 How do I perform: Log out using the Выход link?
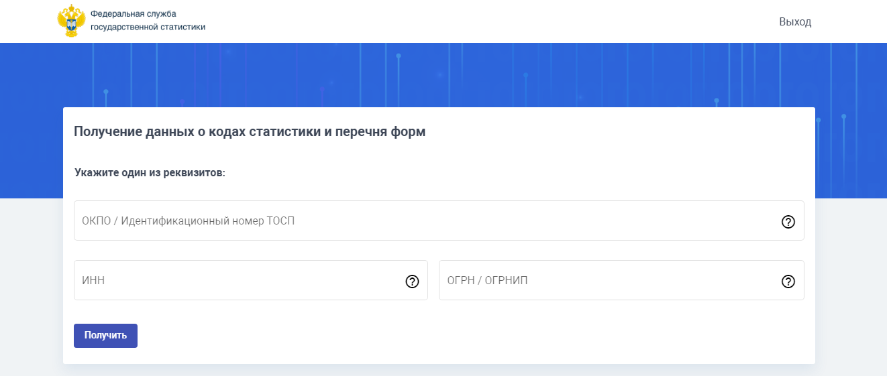(795, 22)
